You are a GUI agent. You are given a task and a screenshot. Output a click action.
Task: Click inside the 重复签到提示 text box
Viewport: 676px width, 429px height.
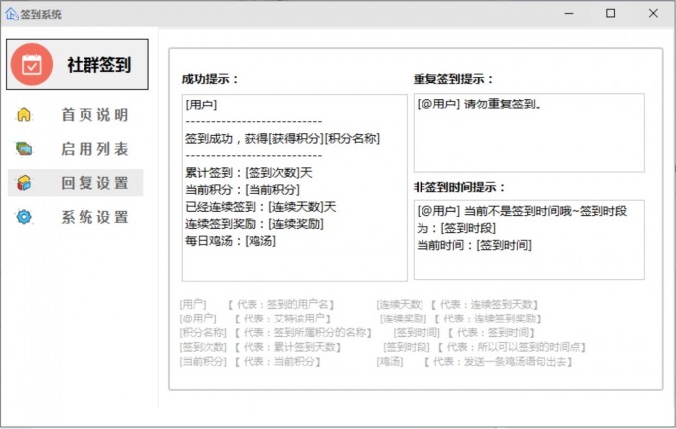[x=529, y=132]
